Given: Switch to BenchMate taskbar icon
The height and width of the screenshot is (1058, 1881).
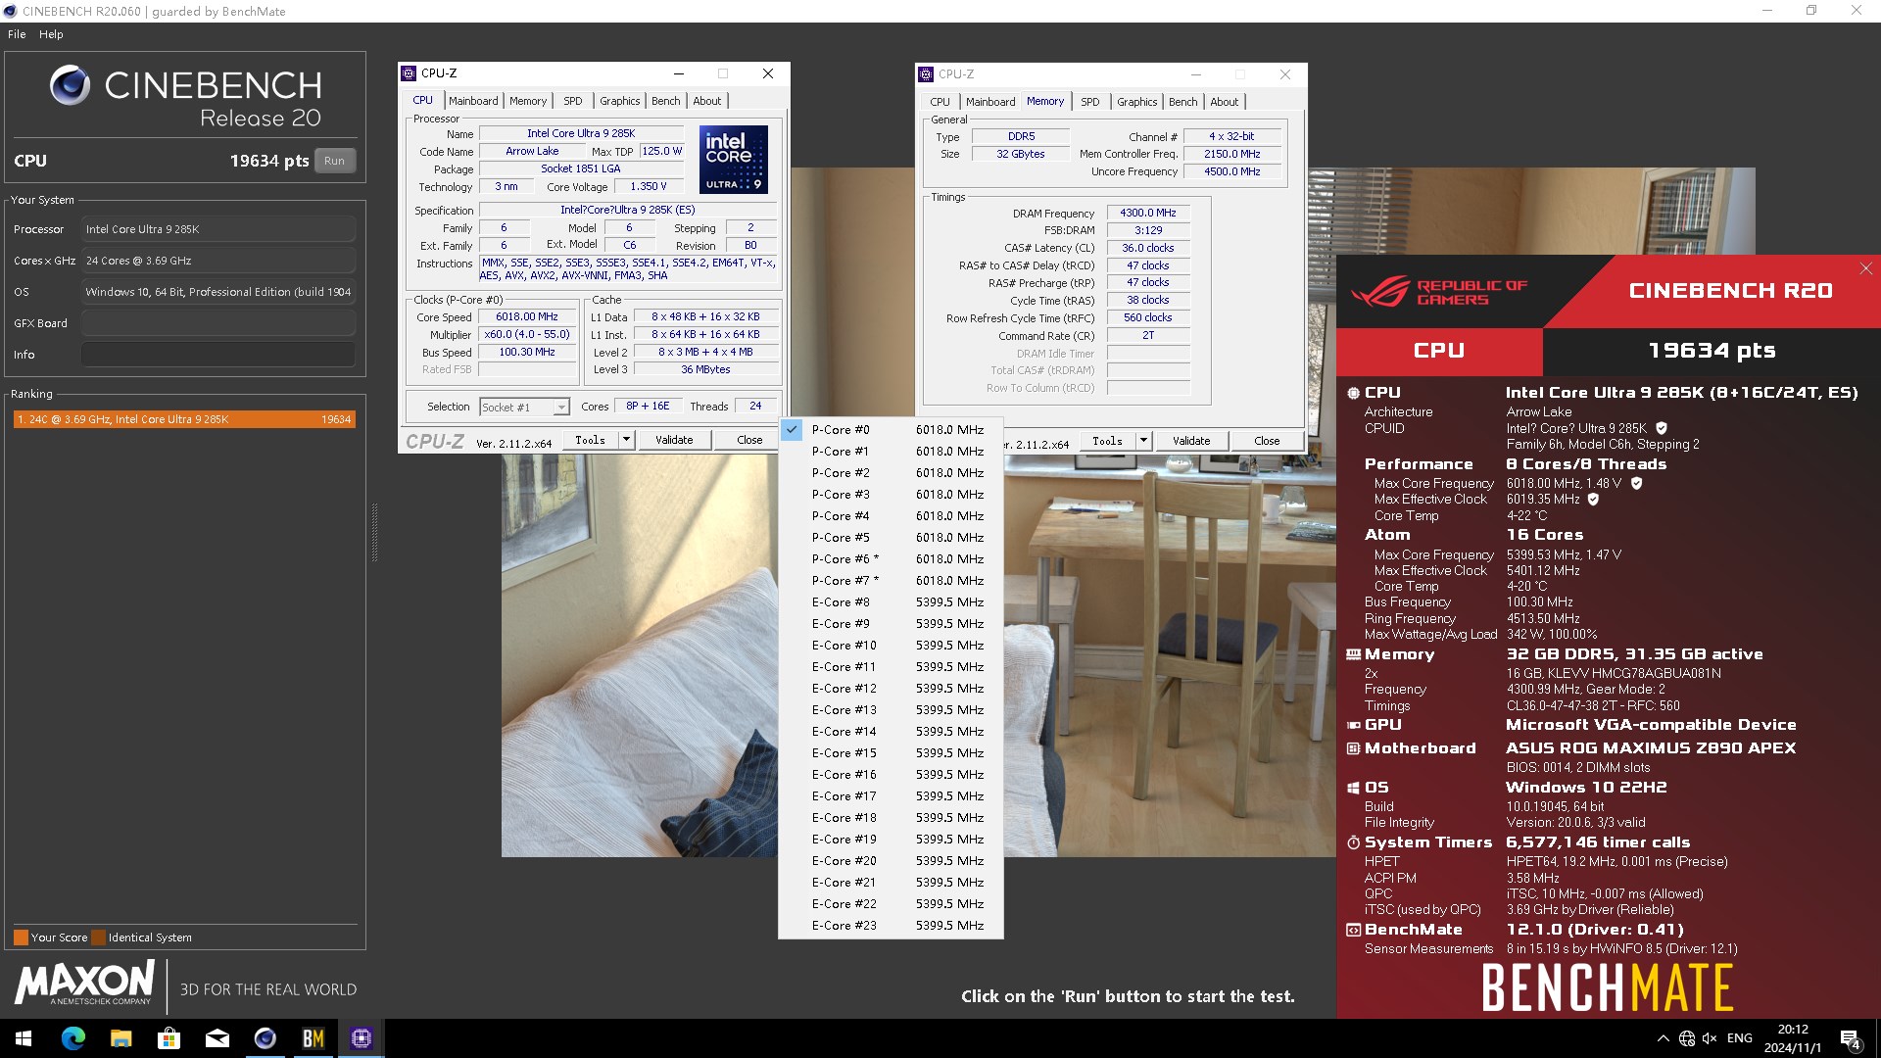Looking at the screenshot, I should pos(313,1038).
